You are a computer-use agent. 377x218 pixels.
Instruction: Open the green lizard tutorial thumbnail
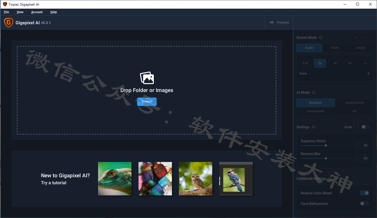tap(115, 179)
